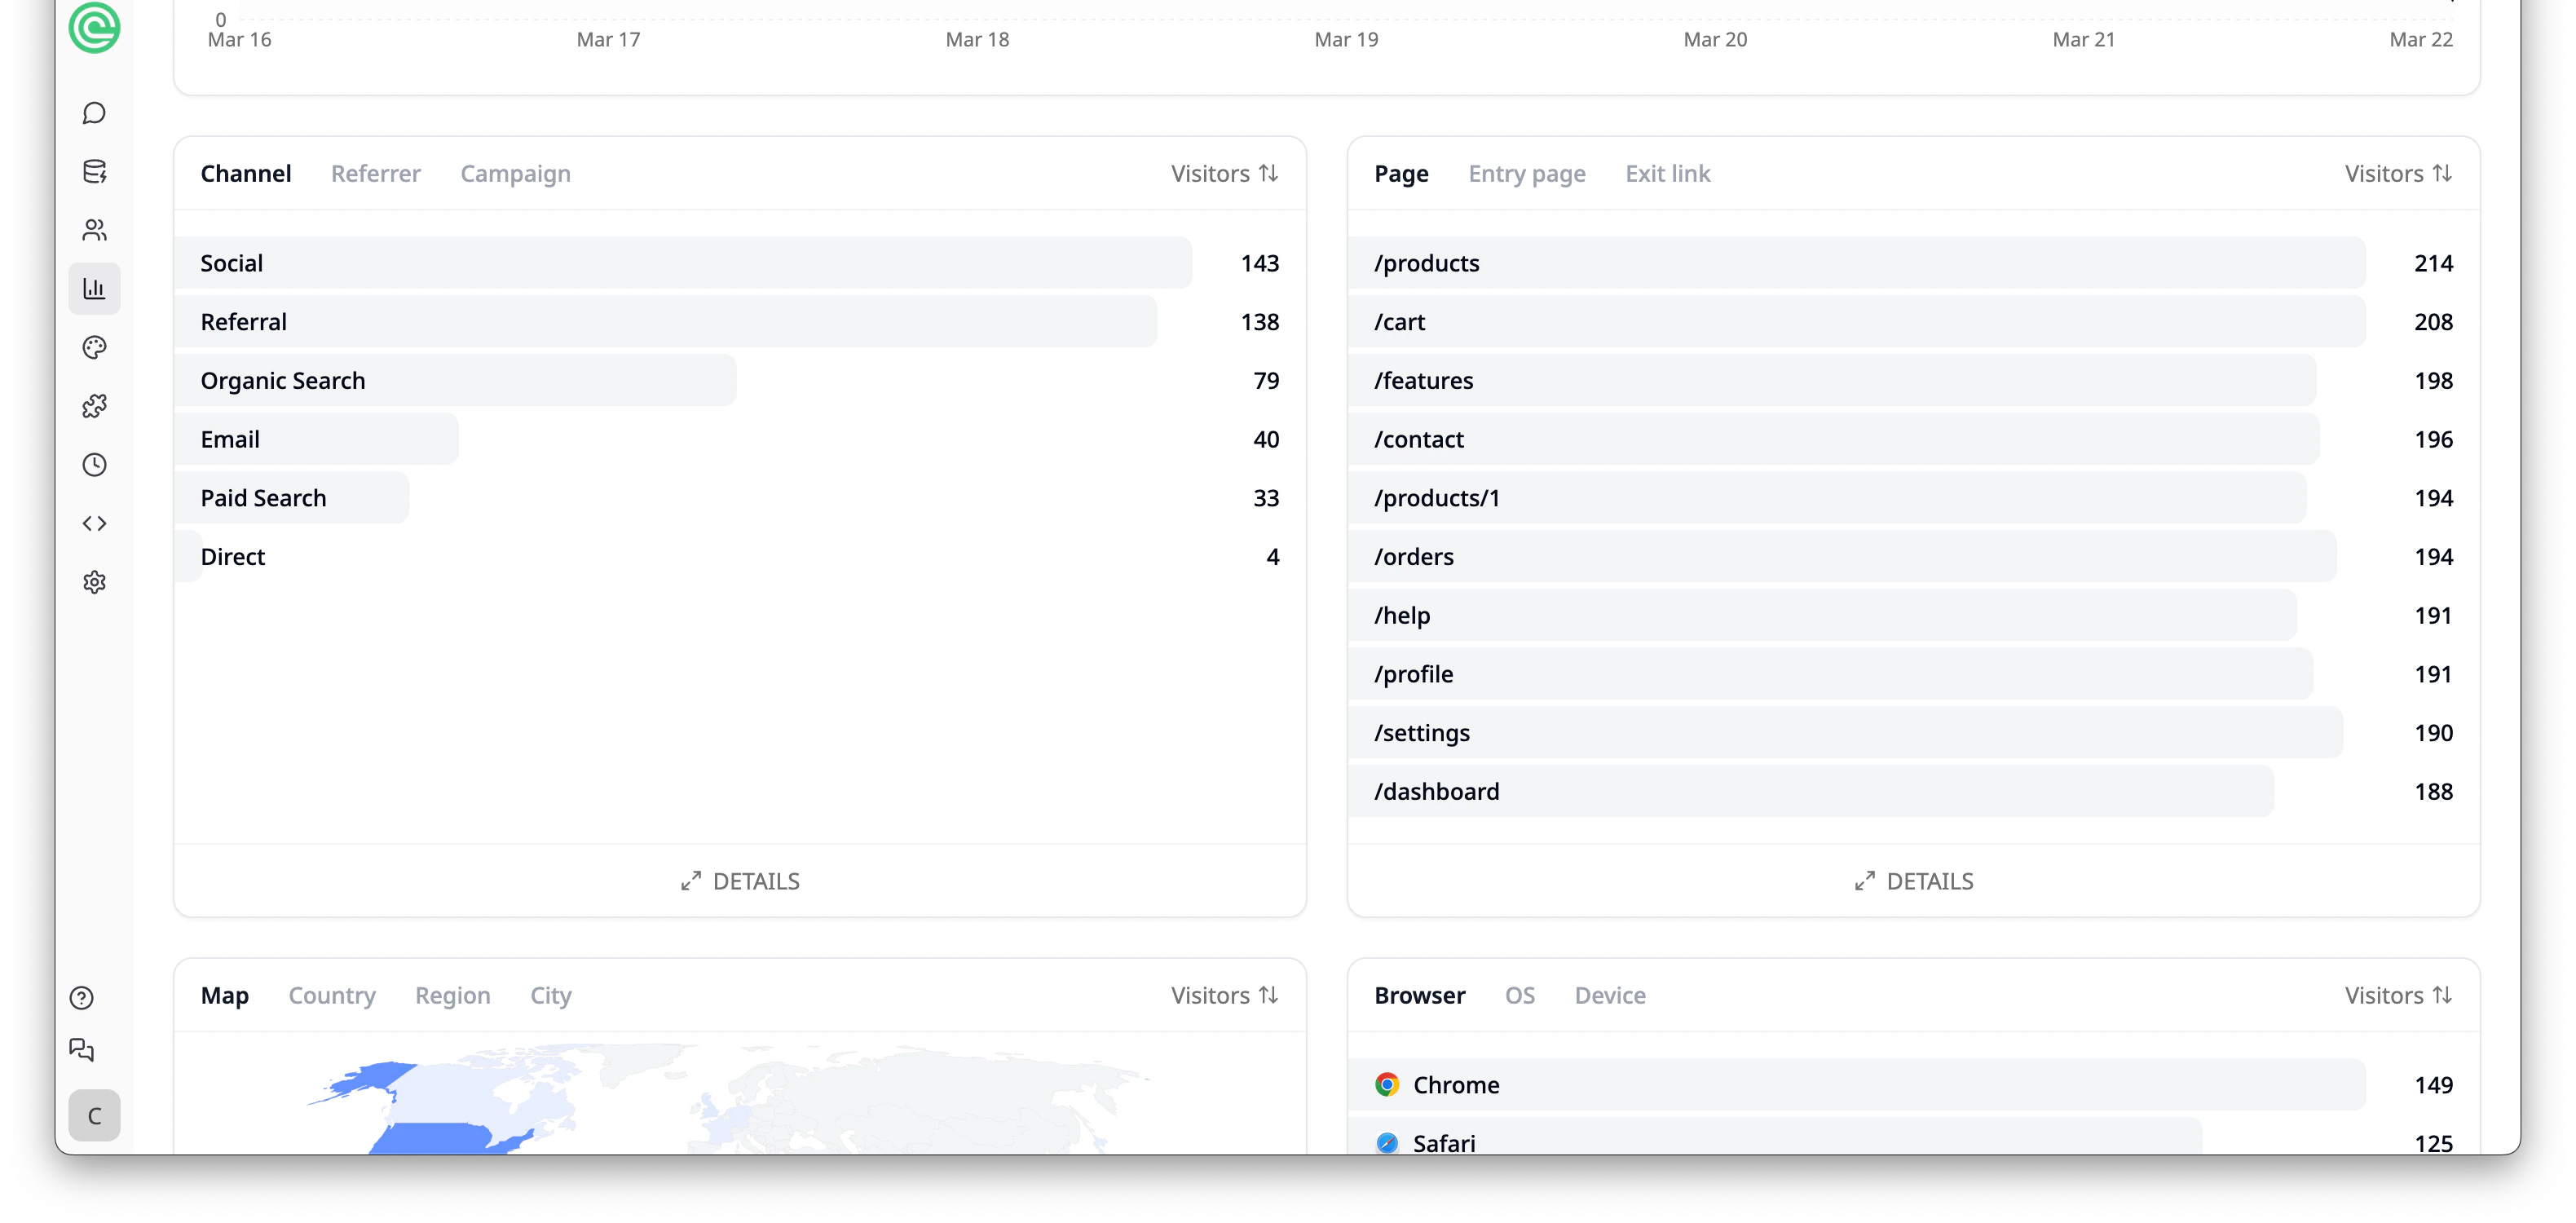Open the database events section
Image resolution: width=2576 pixels, height=1223 pixels.
(x=94, y=171)
